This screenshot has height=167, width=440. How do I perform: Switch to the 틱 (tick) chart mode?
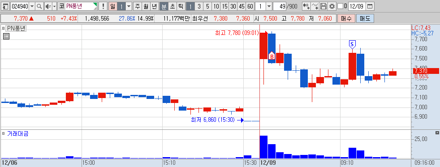point(181,6)
